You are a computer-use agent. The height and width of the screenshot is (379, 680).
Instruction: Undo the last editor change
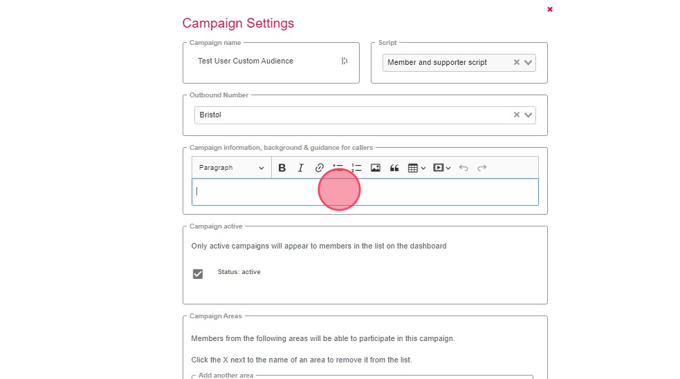tap(463, 168)
